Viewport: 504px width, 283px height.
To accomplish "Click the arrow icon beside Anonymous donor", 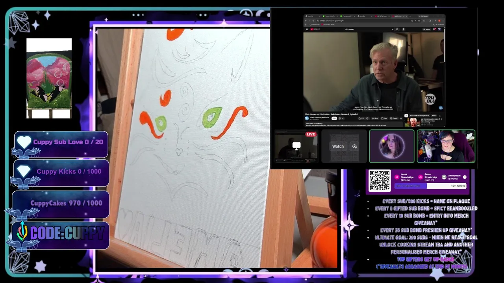I will click(x=465, y=177).
